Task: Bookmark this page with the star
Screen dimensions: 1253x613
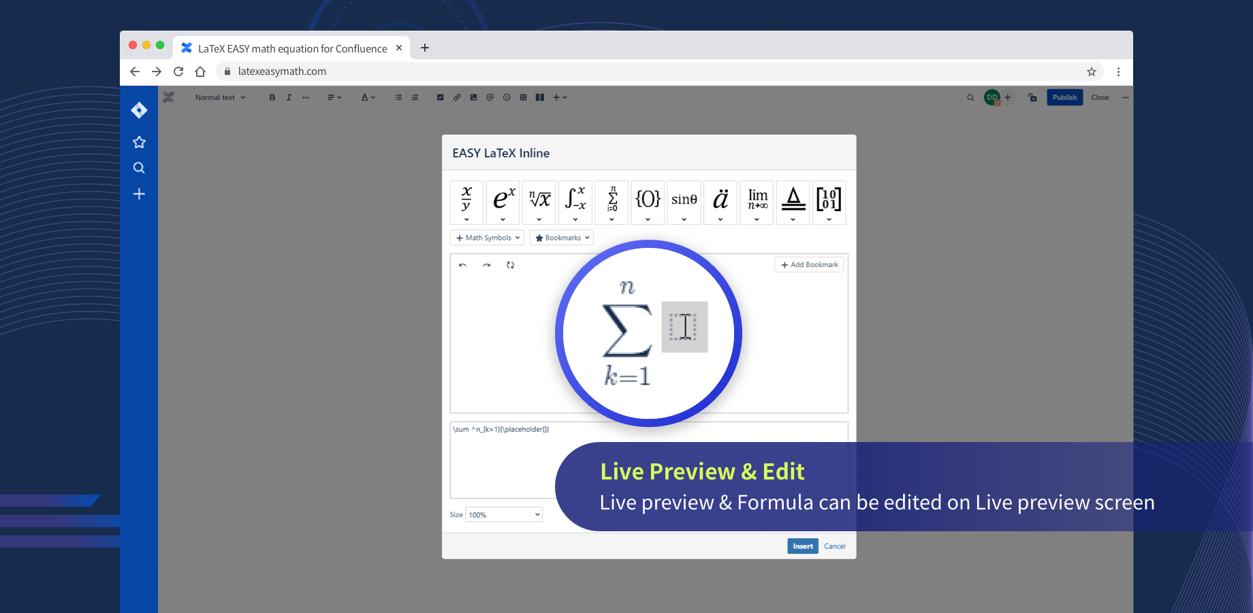Action: (x=1092, y=72)
